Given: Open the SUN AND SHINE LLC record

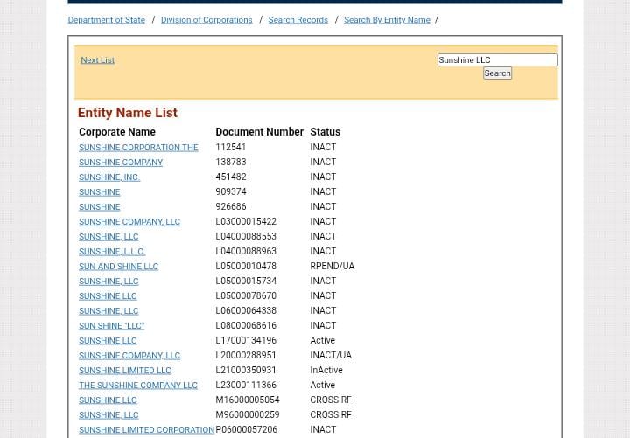Looking at the screenshot, I should (118, 267).
